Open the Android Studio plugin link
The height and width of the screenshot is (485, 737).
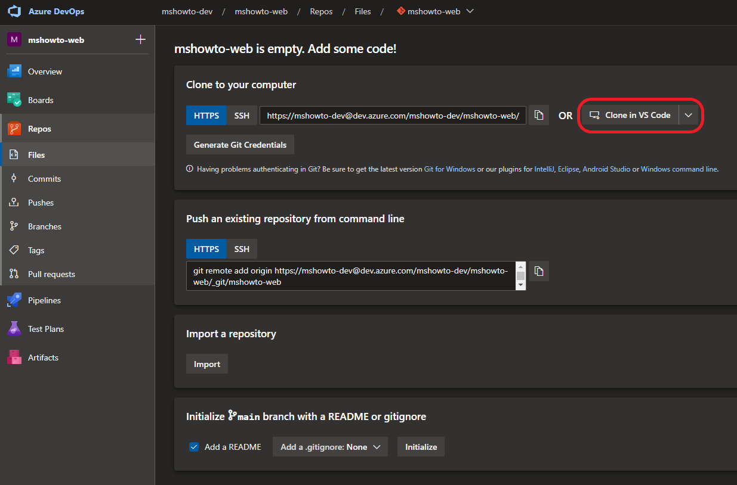click(x=606, y=169)
